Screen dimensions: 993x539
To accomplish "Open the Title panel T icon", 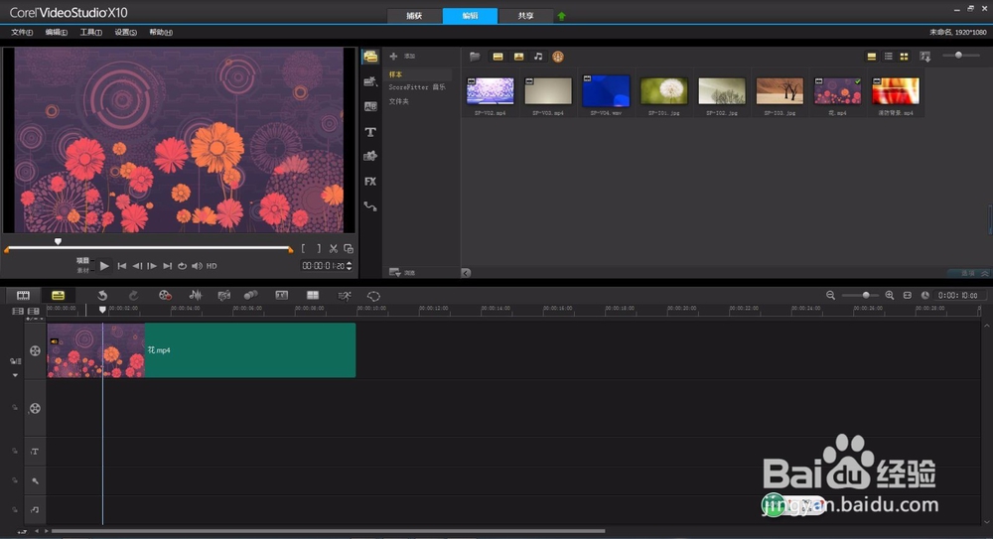I will coord(370,132).
